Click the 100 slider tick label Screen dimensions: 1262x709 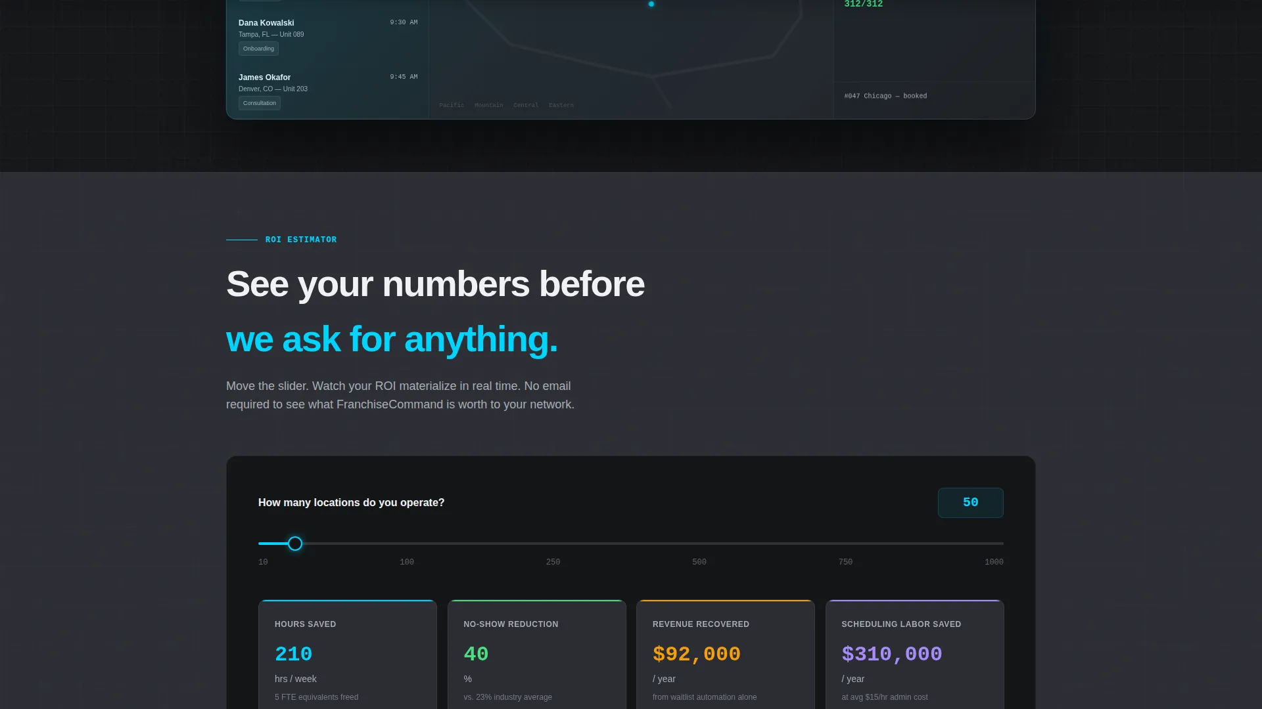[x=407, y=562]
